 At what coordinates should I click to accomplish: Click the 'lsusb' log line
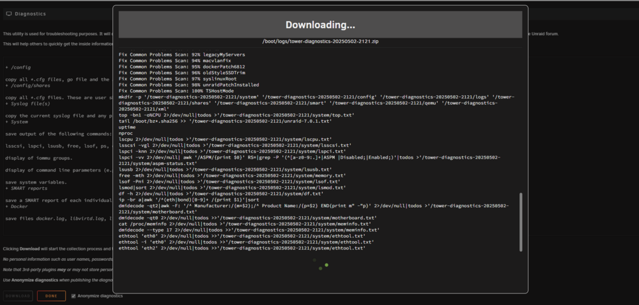(x=226, y=169)
